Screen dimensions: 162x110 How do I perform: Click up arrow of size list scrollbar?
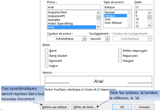(x=150, y=13)
